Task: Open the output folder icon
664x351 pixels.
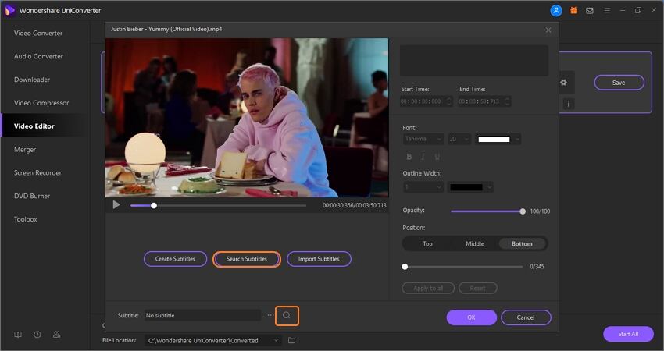Action: click(291, 340)
